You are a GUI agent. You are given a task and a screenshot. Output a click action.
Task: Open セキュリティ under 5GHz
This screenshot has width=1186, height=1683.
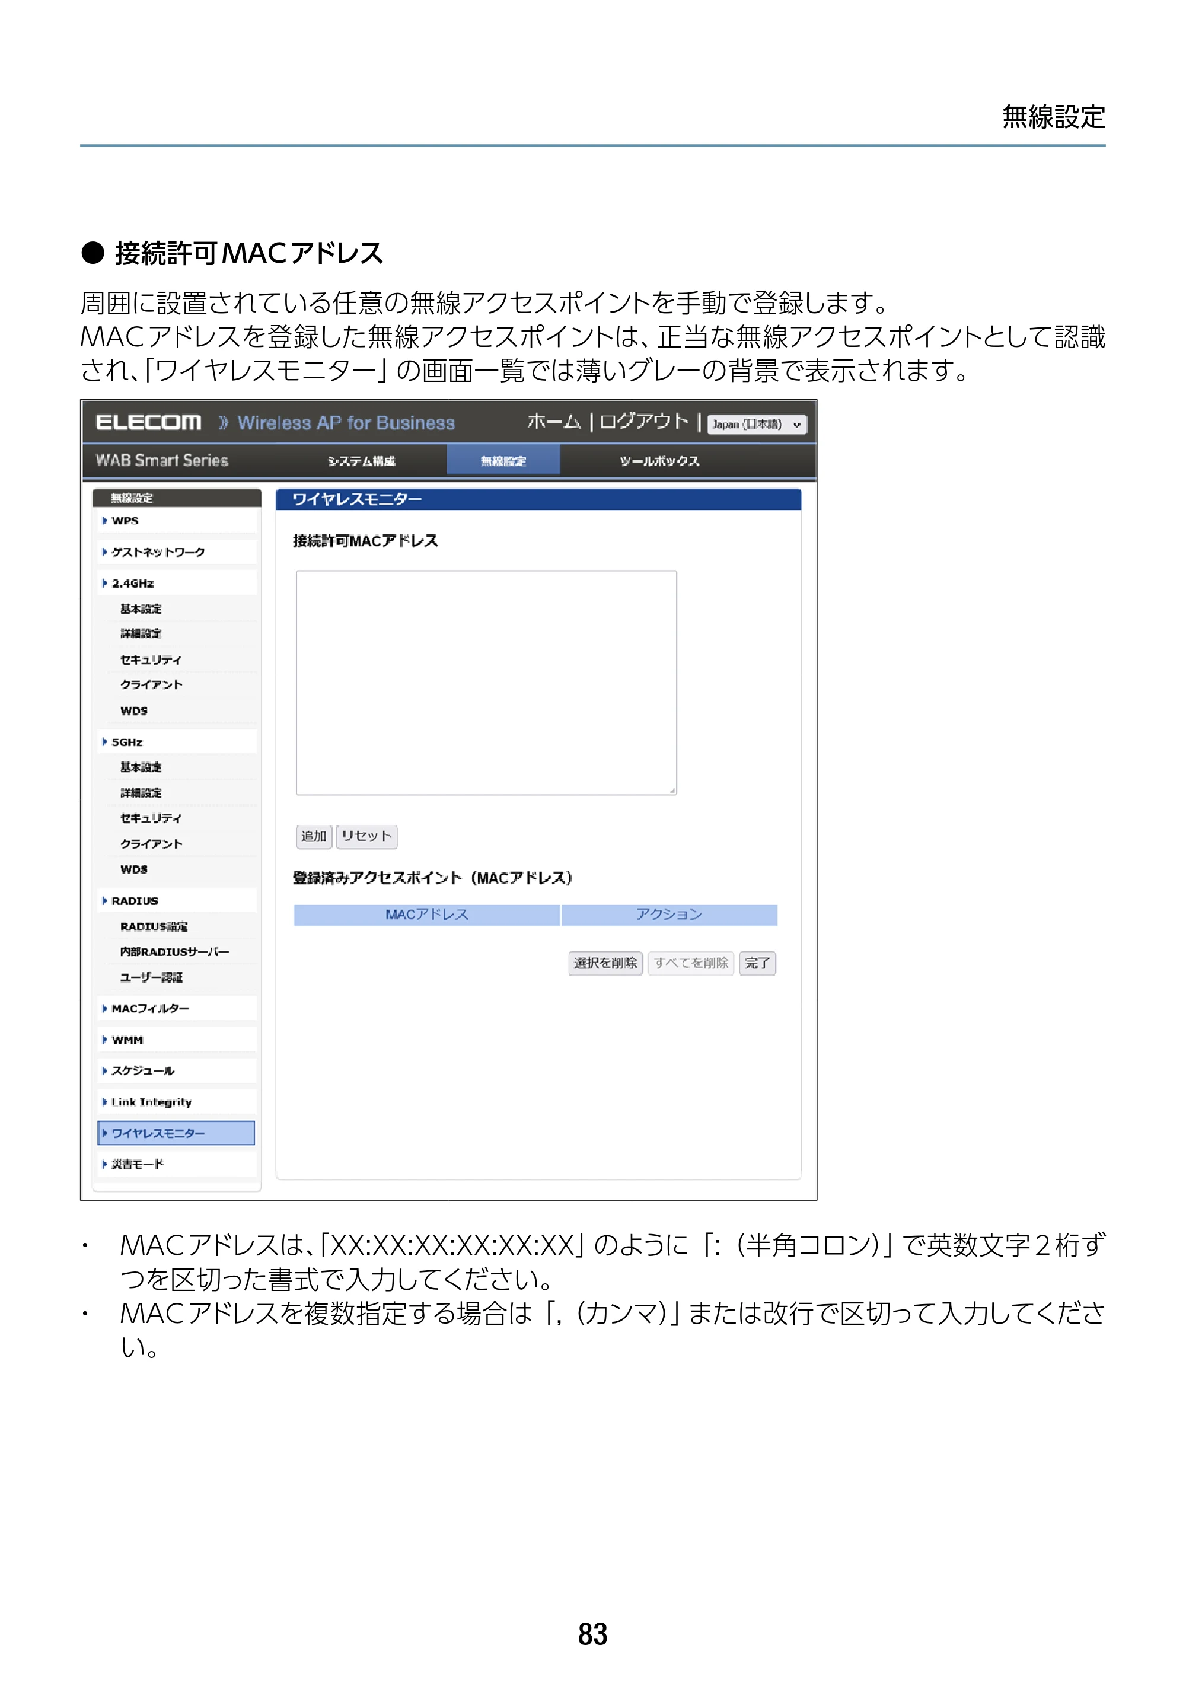coord(150,817)
